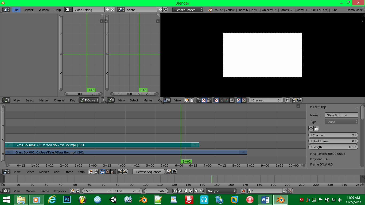
Task: Click the Luma Waveform display icon
Action: tap(221, 100)
